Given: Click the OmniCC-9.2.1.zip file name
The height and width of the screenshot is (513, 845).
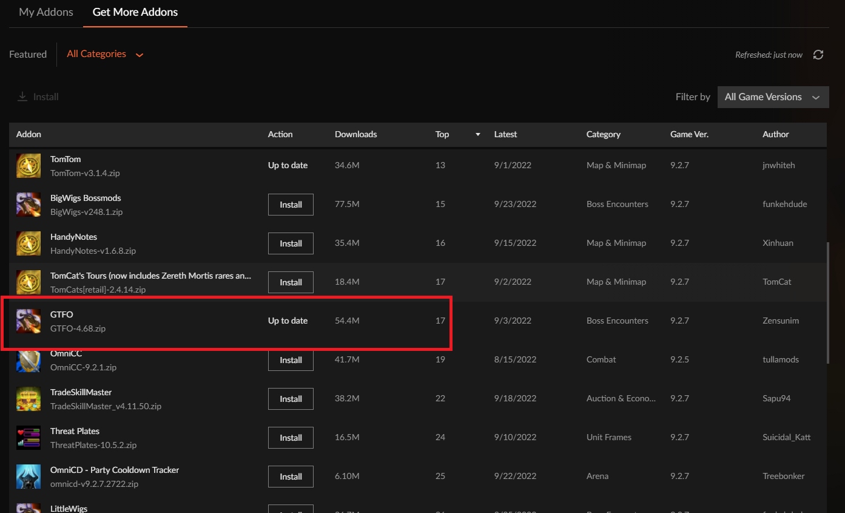Looking at the screenshot, I should tap(83, 367).
